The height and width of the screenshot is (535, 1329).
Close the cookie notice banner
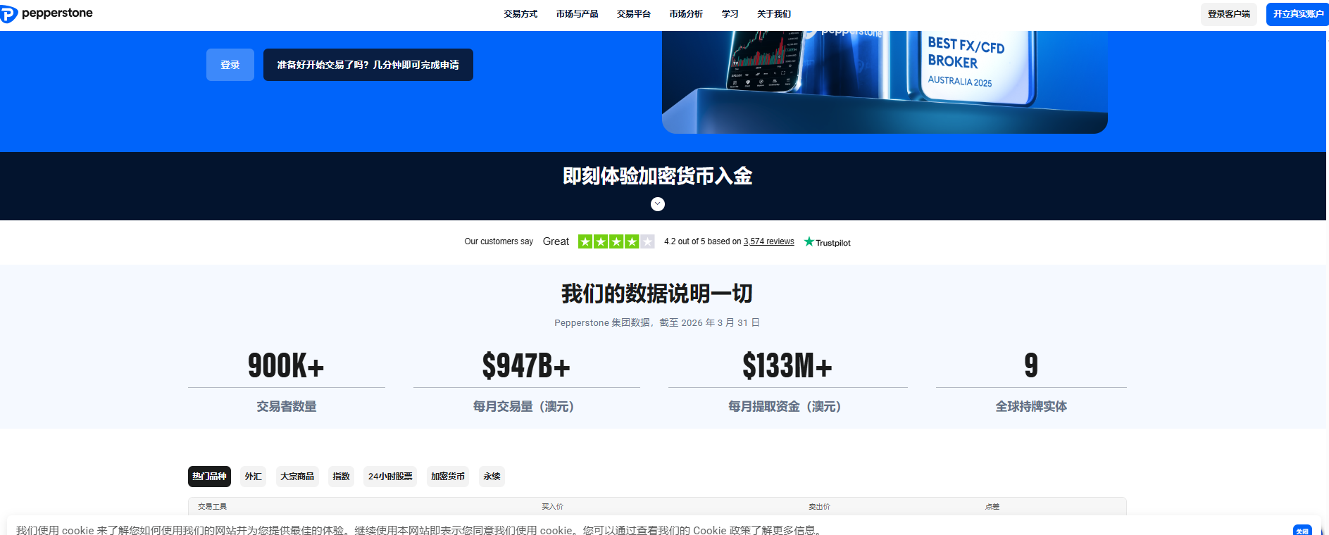[1302, 530]
